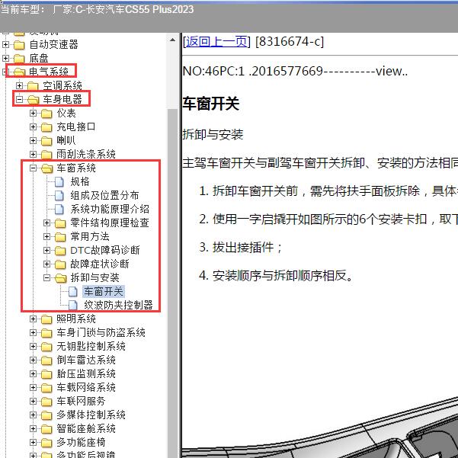Expand the 喇叭 folder
Viewport: 458px width, 458px height.
[x=33, y=140]
